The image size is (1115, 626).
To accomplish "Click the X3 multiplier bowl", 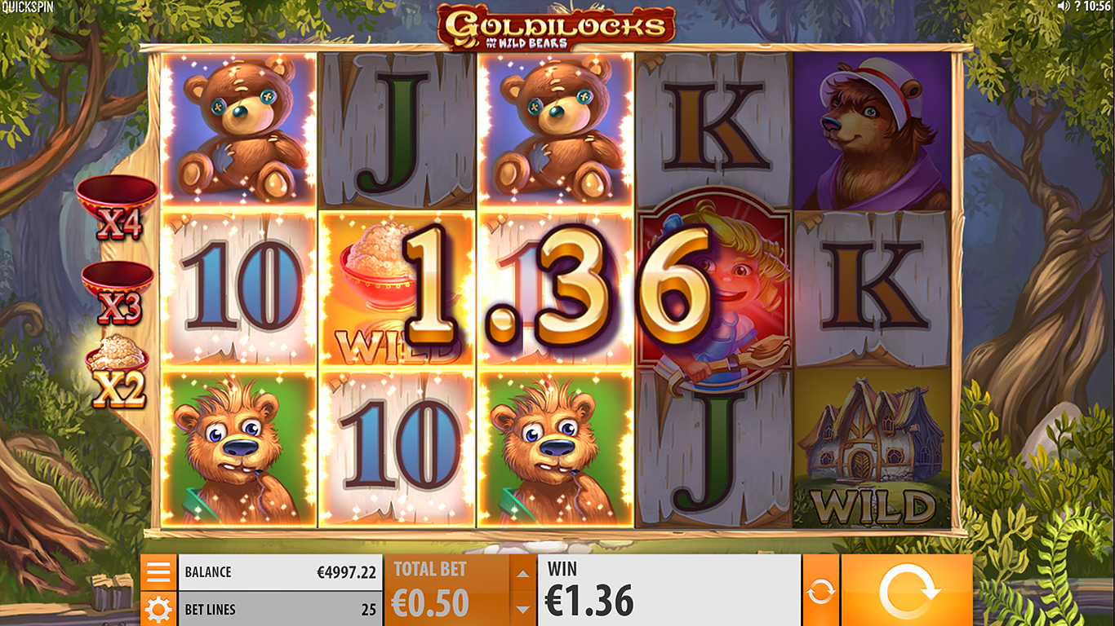I will pyautogui.click(x=118, y=293).
